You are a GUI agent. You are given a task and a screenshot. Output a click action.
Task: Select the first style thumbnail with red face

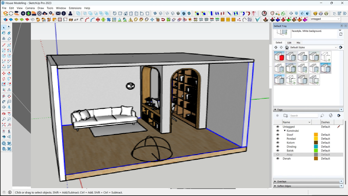pos(279,56)
